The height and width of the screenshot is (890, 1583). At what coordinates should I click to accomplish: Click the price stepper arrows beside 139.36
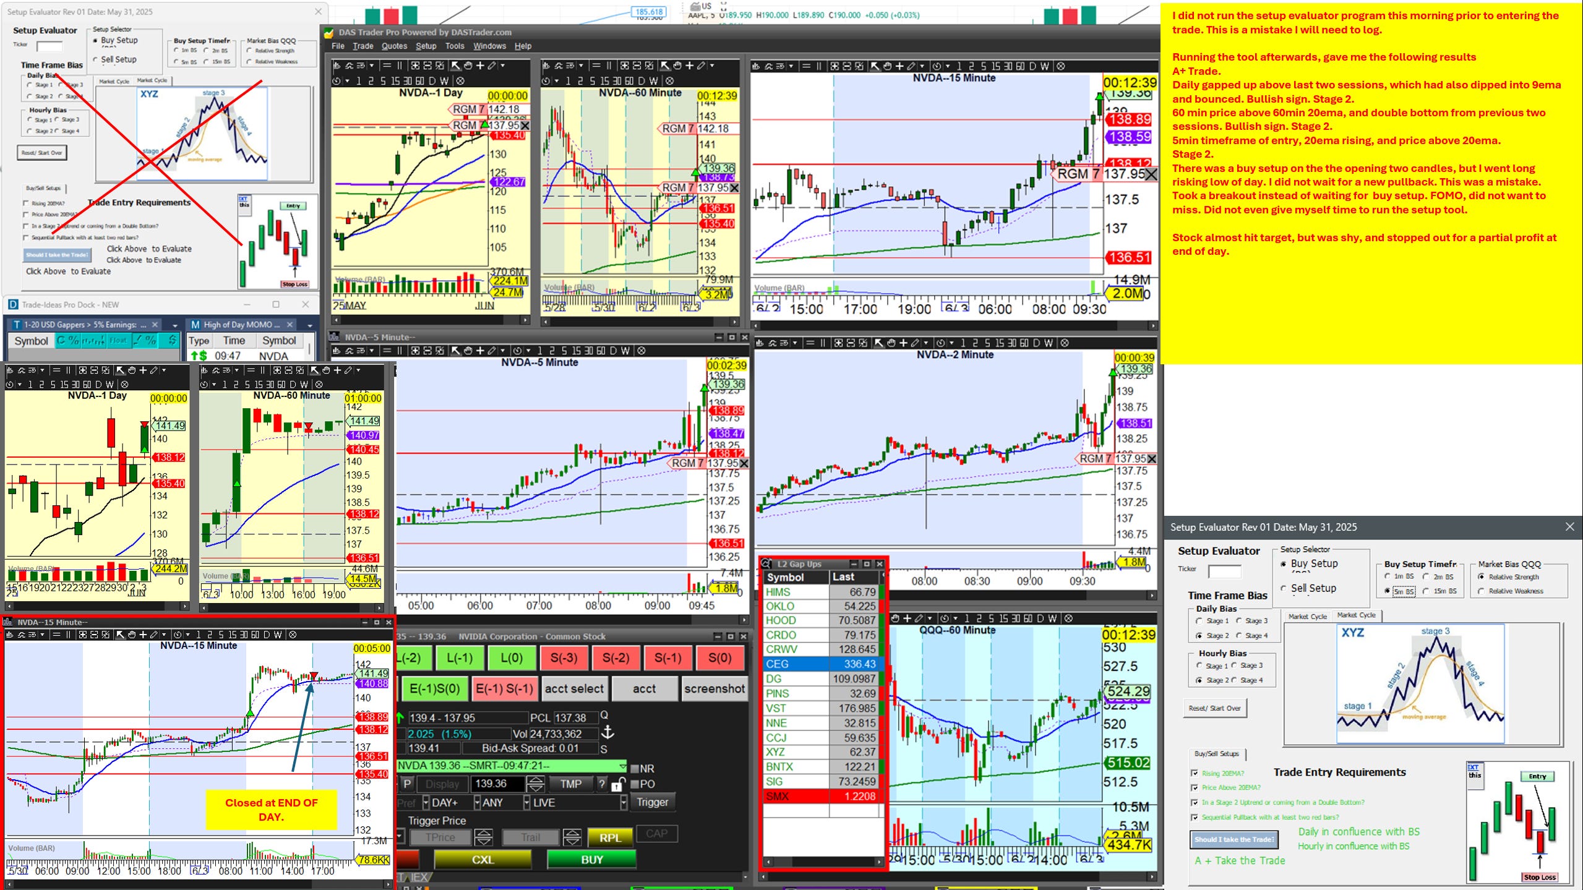click(x=535, y=784)
